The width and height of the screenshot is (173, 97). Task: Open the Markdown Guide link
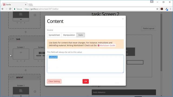click(107, 45)
